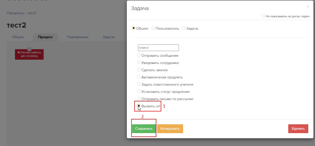
Task: Choose 'Отправить письмо по рассылке' action
Action: coord(139,99)
